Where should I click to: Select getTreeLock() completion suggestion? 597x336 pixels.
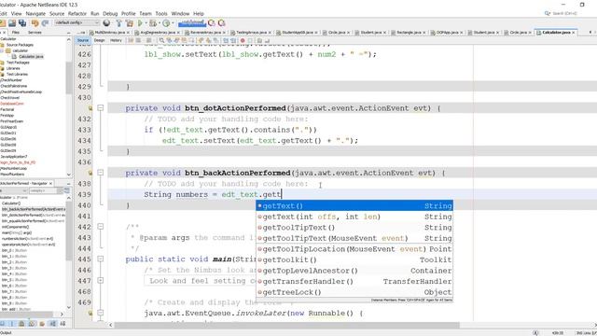[x=354, y=292]
